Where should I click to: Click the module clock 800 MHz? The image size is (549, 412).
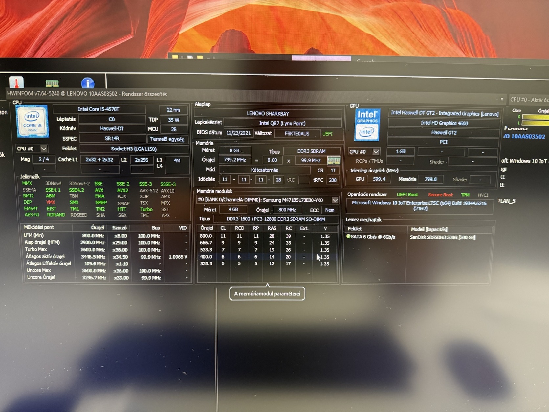tap(287, 210)
